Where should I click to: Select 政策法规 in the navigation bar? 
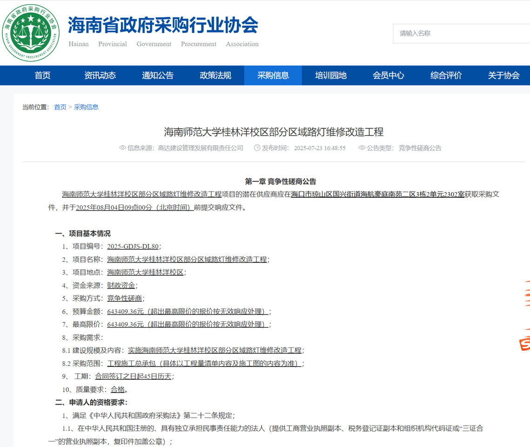tap(215, 75)
